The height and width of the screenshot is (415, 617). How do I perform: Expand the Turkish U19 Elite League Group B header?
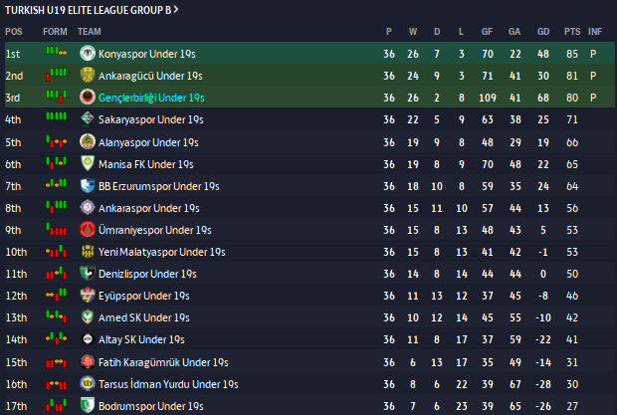click(x=94, y=10)
